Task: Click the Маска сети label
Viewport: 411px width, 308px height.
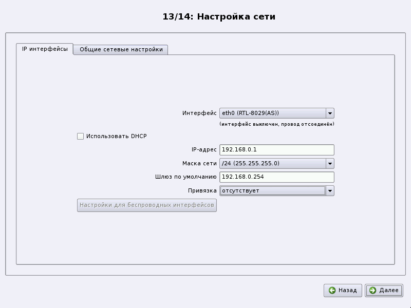Action: pos(199,164)
